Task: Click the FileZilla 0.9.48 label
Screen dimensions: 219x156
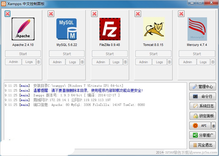Action: [x=110, y=45]
